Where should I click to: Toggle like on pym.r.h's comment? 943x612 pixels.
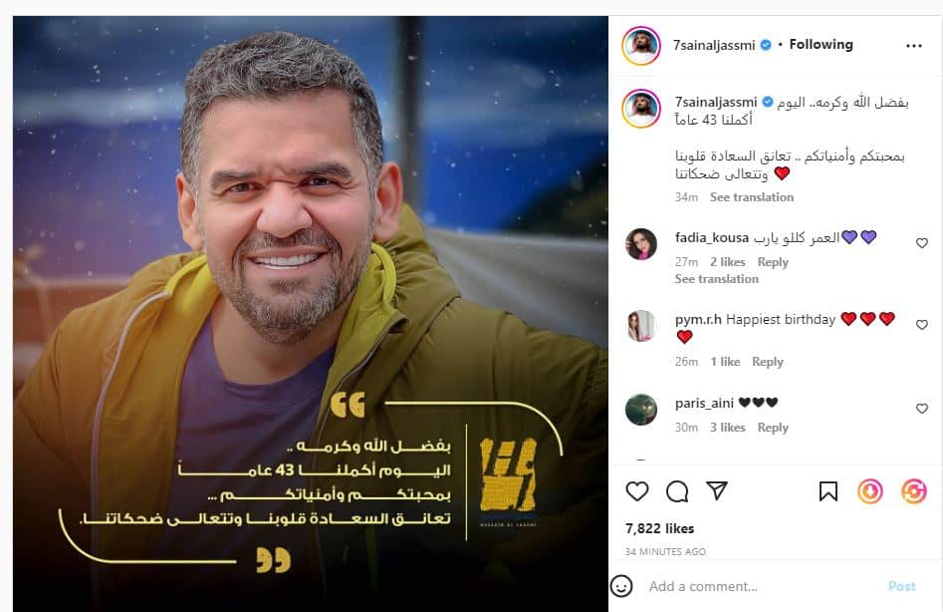pos(922,324)
